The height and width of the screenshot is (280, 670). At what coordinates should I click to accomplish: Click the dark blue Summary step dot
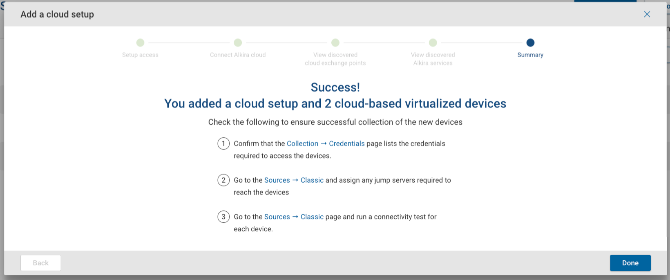(x=530, y=43)
